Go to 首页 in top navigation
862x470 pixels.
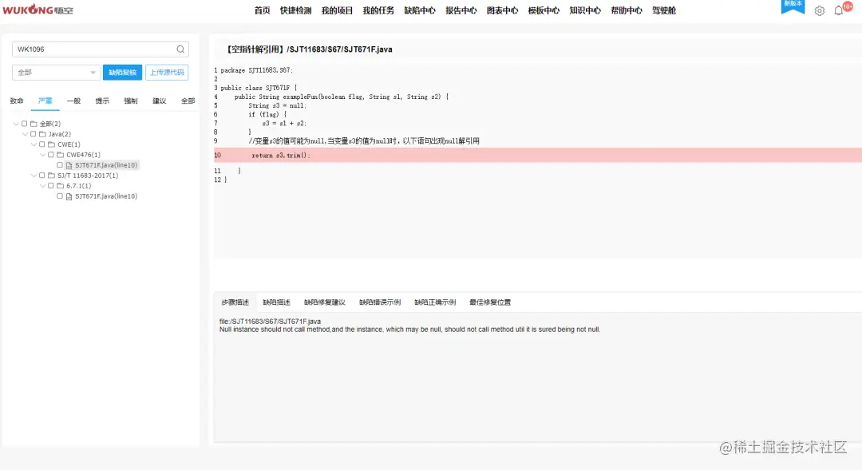[x=263, y=10]
